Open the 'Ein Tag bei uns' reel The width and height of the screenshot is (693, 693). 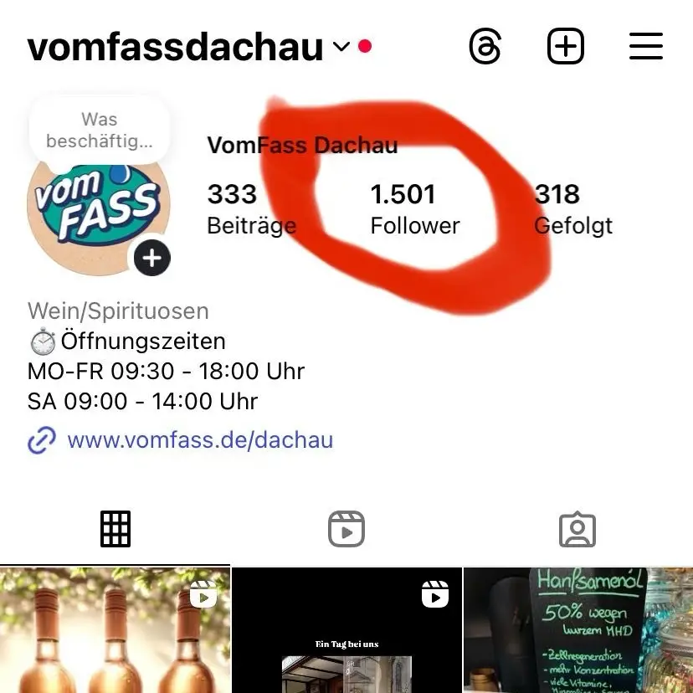[x=346, y=630]
